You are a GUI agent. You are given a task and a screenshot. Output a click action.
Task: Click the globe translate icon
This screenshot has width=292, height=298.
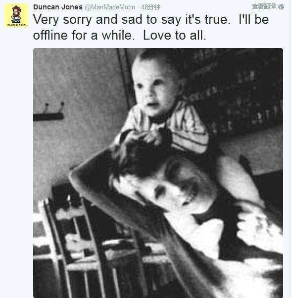pos(281,6)
